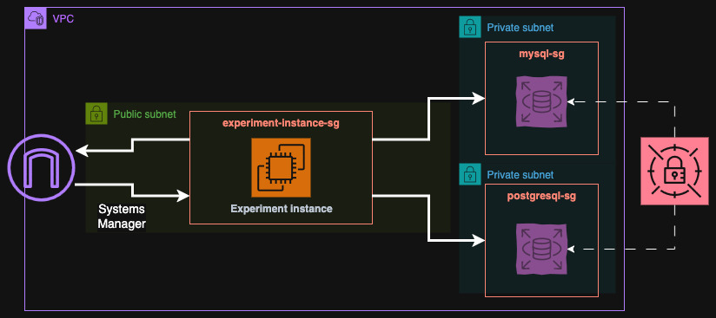The width and height of the screenshot is (716, 318).
Task: Select the RDS database icon in mysql-sg
Action: (x=541, y=101)
